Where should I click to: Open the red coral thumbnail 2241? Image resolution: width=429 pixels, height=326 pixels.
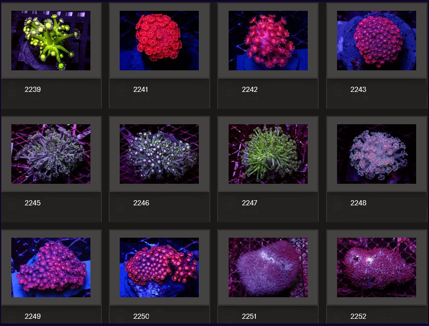pos(159,41)
